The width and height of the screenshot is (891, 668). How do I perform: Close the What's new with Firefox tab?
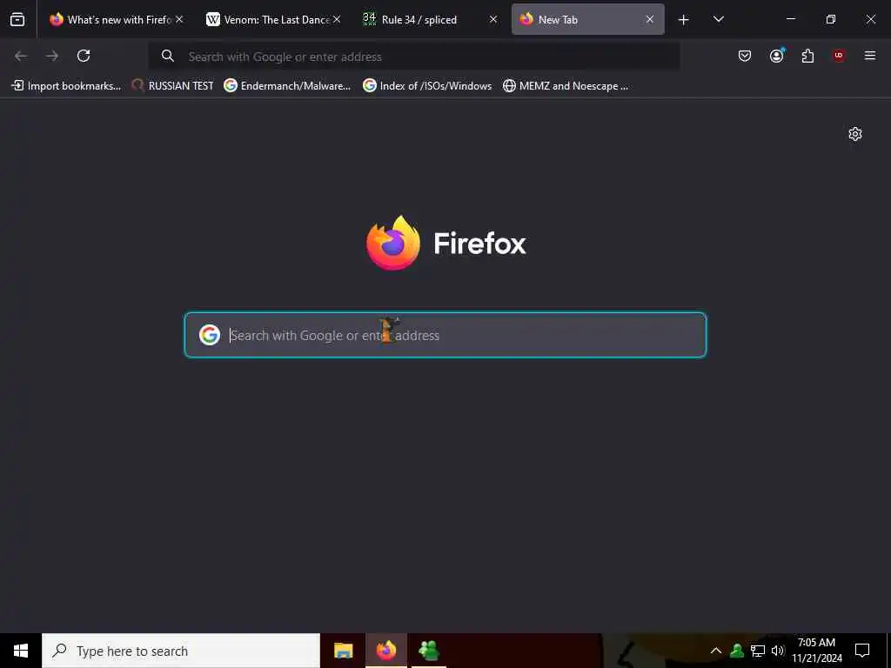(179, 19)
